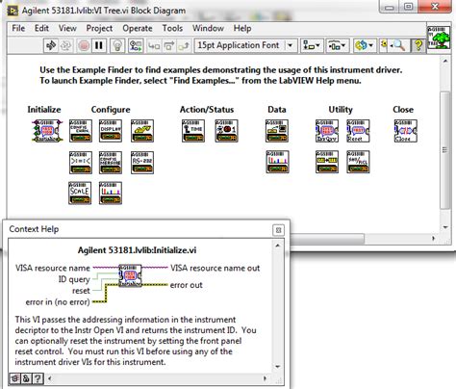
Task: Open the Project menu
Action: (x=99, y=28)
